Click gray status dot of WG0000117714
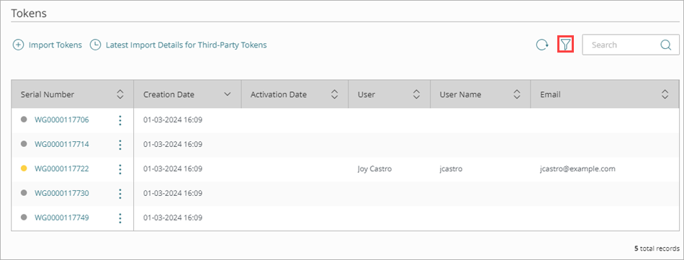This screenshot has height=260, width=684. coord(24,143)
